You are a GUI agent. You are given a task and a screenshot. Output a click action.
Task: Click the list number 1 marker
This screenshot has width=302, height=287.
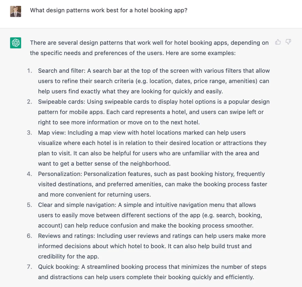[30, 71]
